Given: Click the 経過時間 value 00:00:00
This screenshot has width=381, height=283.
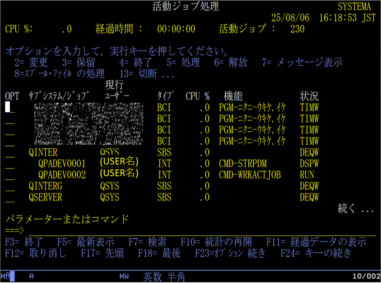Looking at the screenshot, I should [176, 29].
